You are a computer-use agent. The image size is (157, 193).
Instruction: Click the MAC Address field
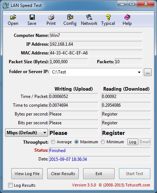click(96, 53)
